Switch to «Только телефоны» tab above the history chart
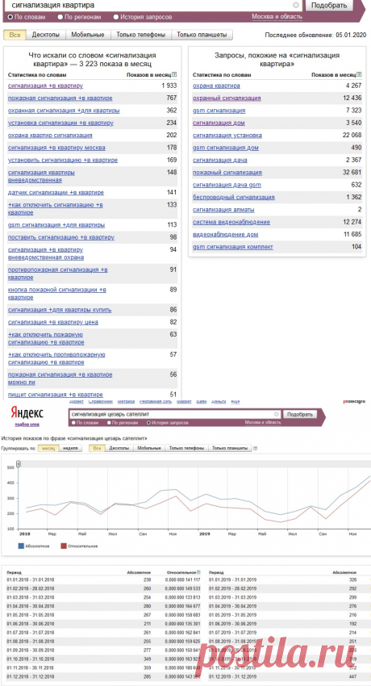The image size is (371, 686). click(186, 448)
